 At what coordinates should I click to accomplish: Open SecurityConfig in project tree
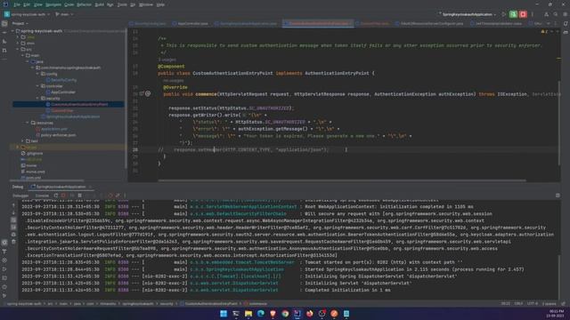(x=61, y=80)
